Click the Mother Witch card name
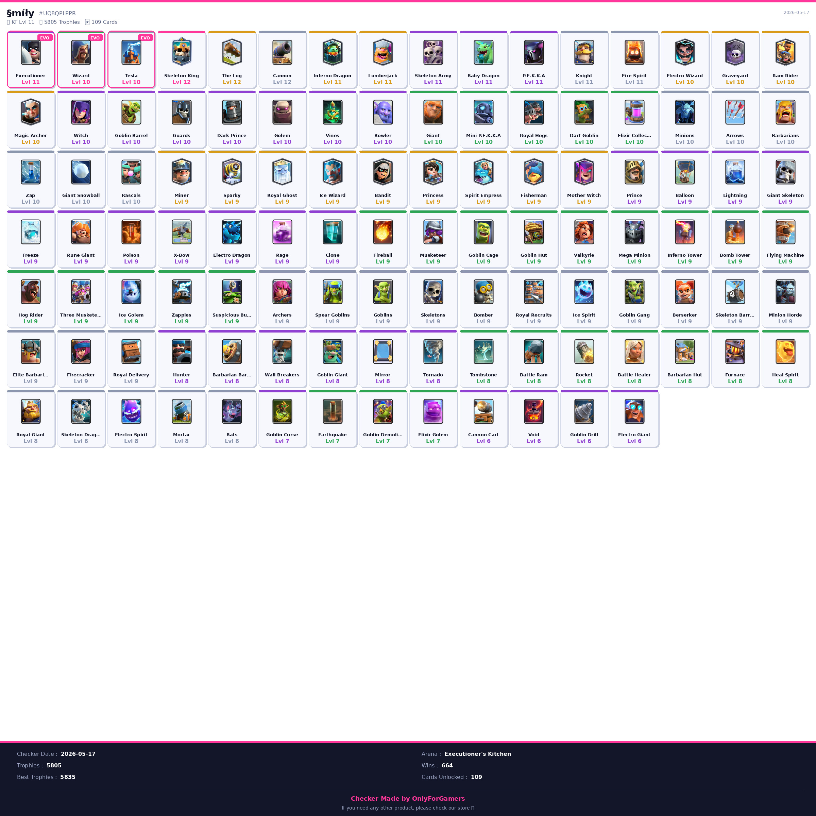816x816 pixels. (584, 195)
